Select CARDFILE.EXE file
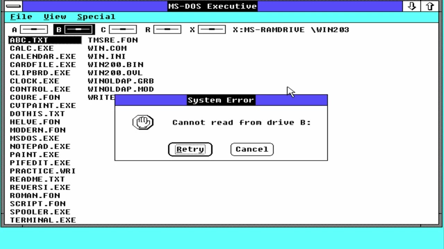 43,65
